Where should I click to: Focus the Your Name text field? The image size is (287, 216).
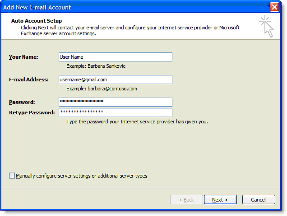(x=116, y=57)
